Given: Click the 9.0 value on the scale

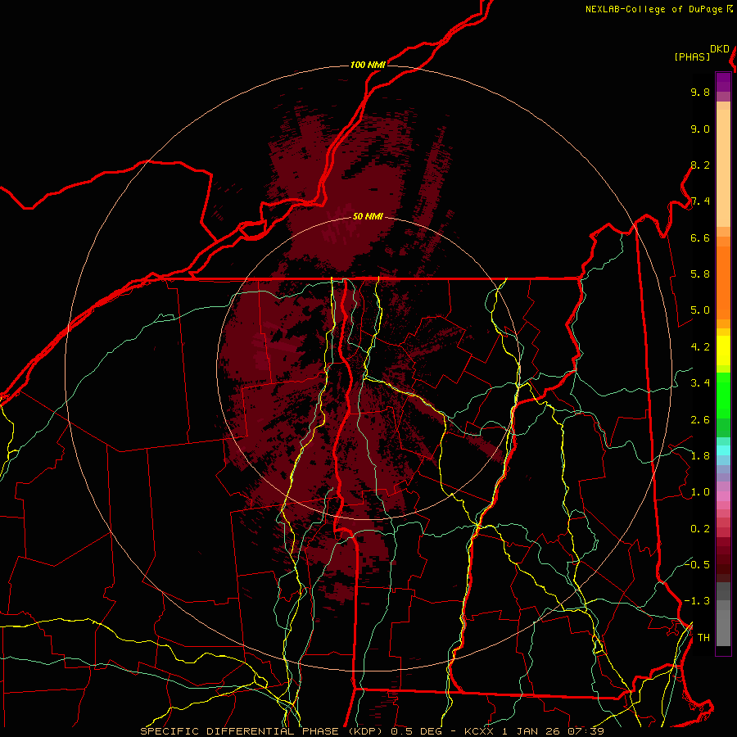Looking at the screenshot, I should pyautogui.click(x=700, y=129).
